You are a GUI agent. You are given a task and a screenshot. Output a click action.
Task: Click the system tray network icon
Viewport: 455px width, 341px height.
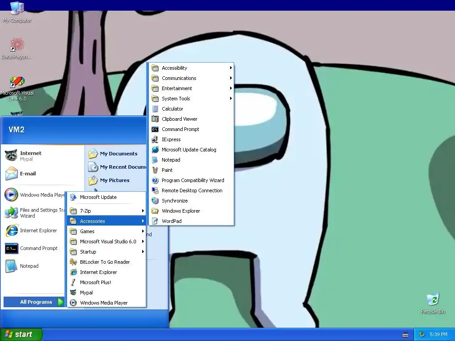pyautogui.click(x=422, y=335)
